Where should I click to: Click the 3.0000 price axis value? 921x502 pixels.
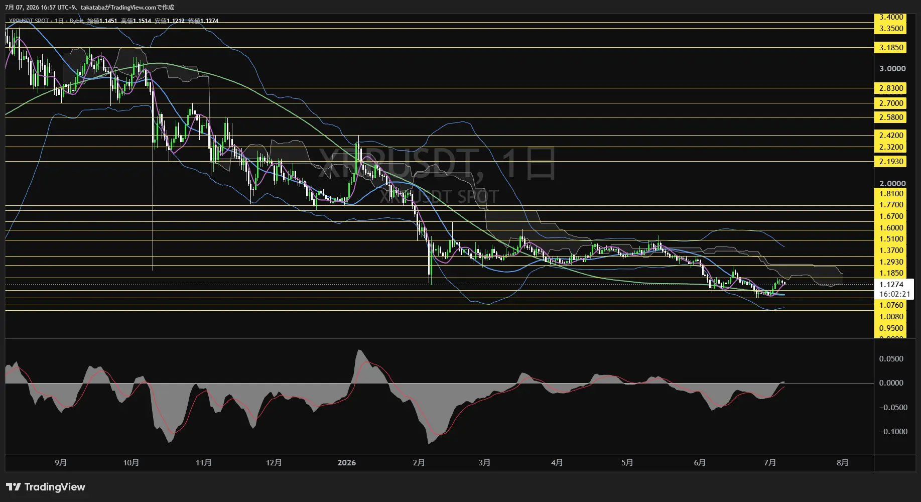892,69
